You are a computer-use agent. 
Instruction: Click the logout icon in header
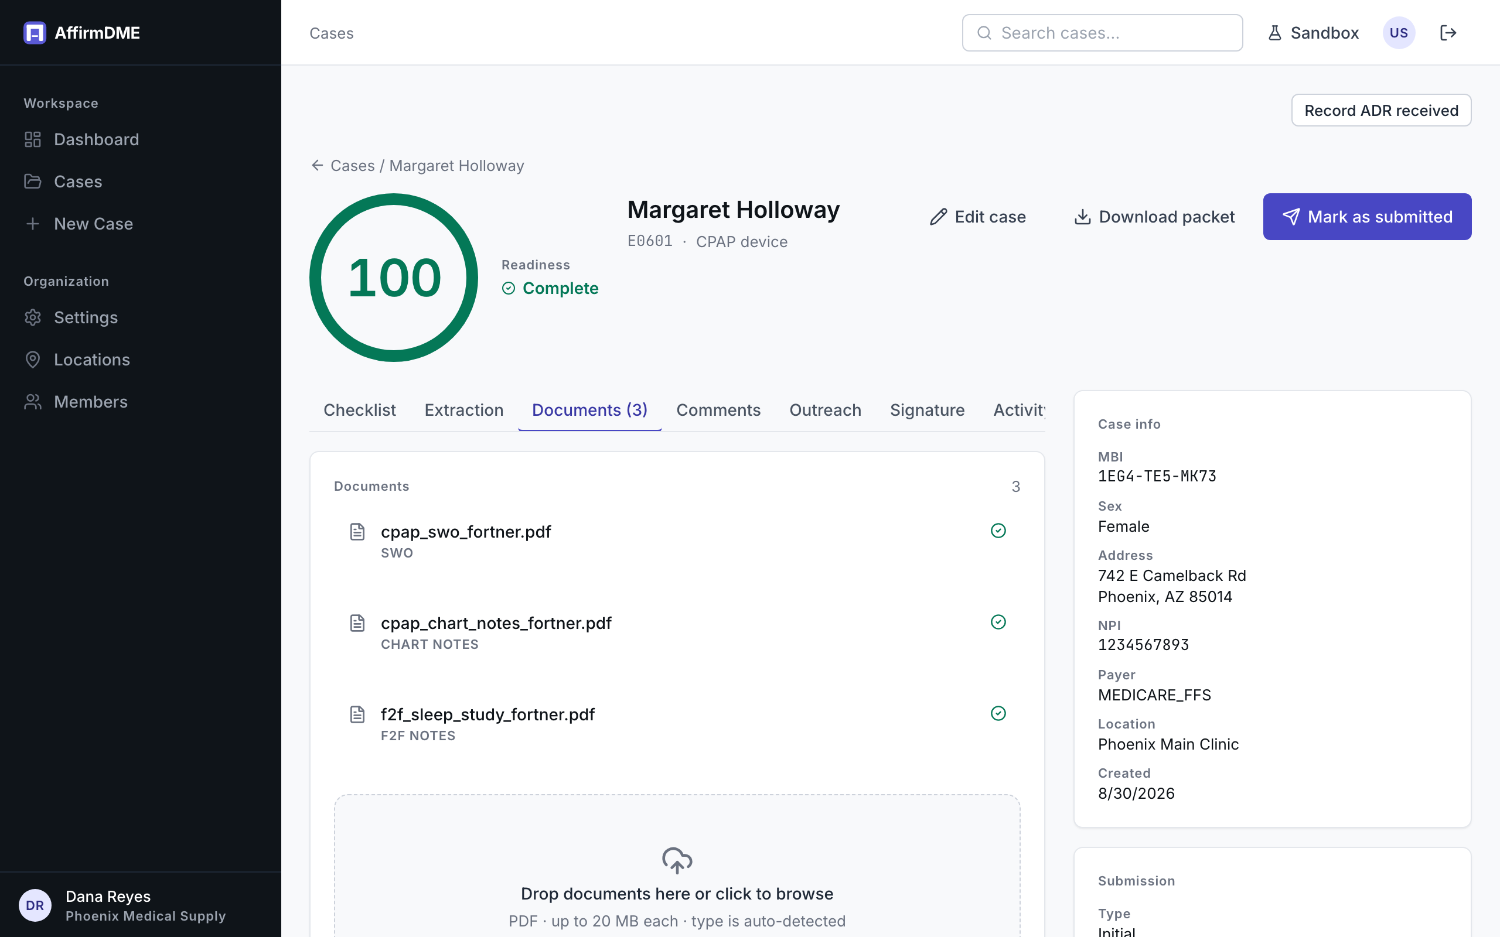click(1448, 33)
